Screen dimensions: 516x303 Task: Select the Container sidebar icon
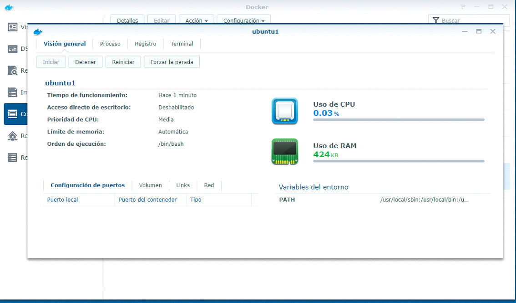(12, 114)
